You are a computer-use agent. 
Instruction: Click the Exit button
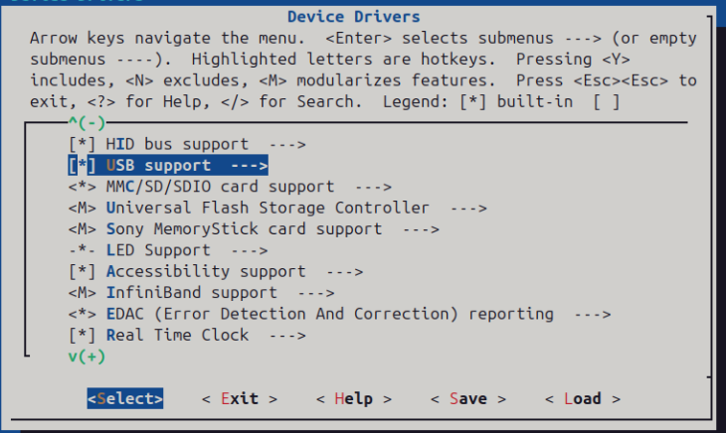240,398
